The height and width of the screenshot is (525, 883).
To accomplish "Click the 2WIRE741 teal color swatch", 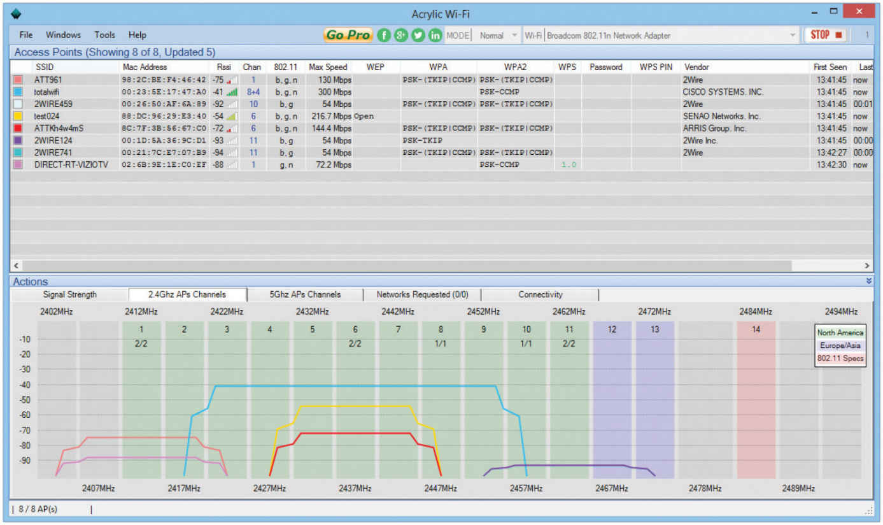I will [x=18, y=152].
